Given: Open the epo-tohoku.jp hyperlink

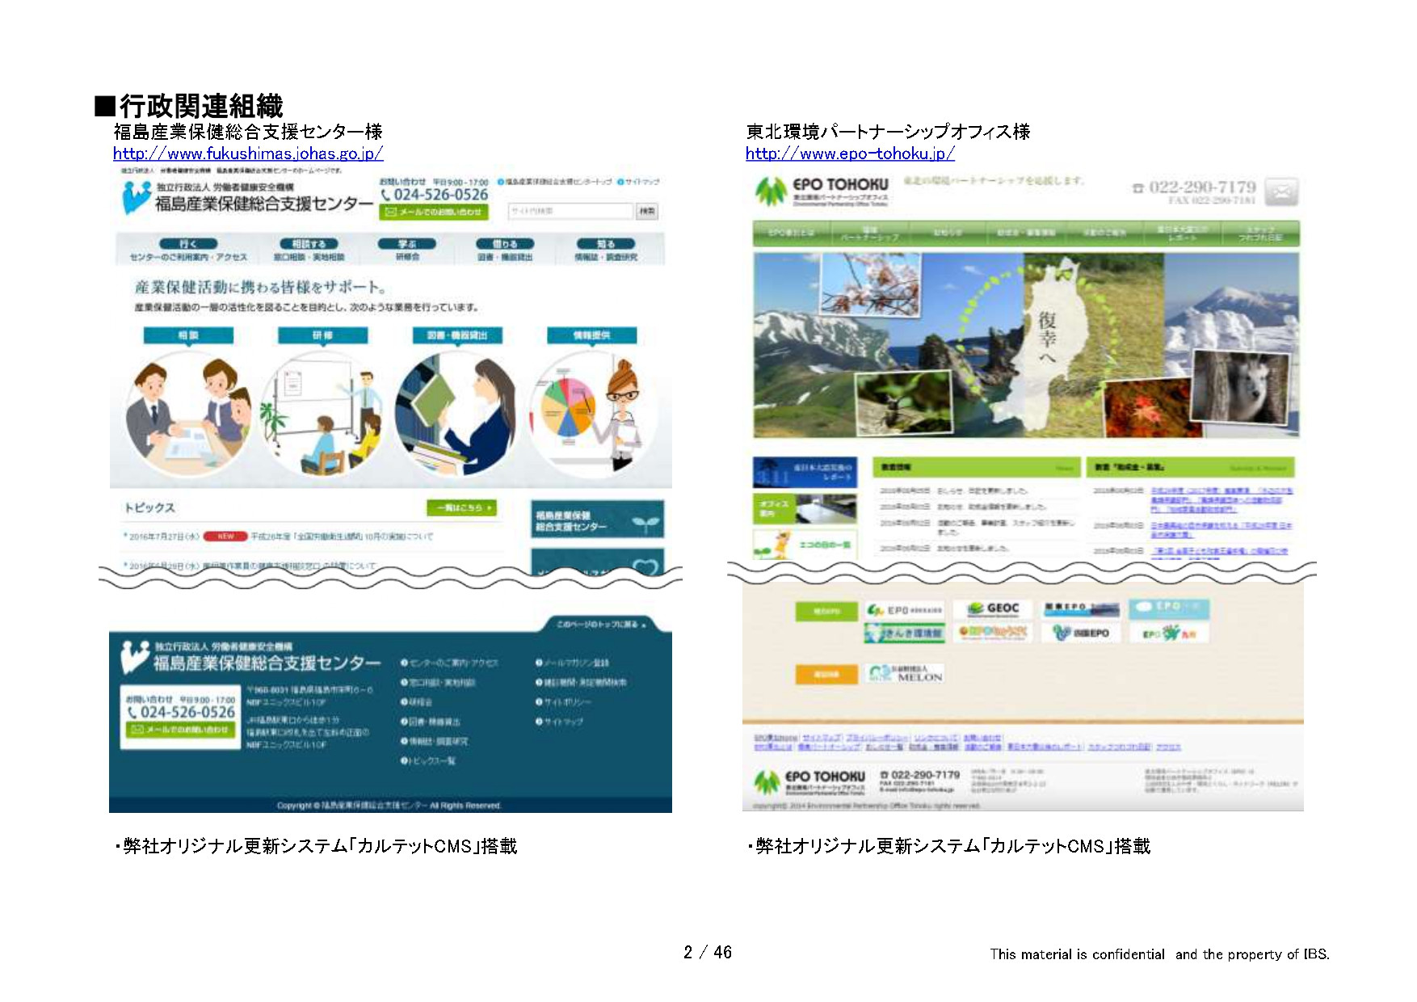Looking at the screenshot, I should pos(847,154).
